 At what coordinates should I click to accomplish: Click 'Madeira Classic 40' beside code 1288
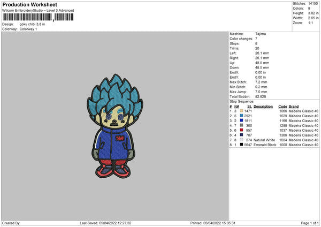coord(303,126)
